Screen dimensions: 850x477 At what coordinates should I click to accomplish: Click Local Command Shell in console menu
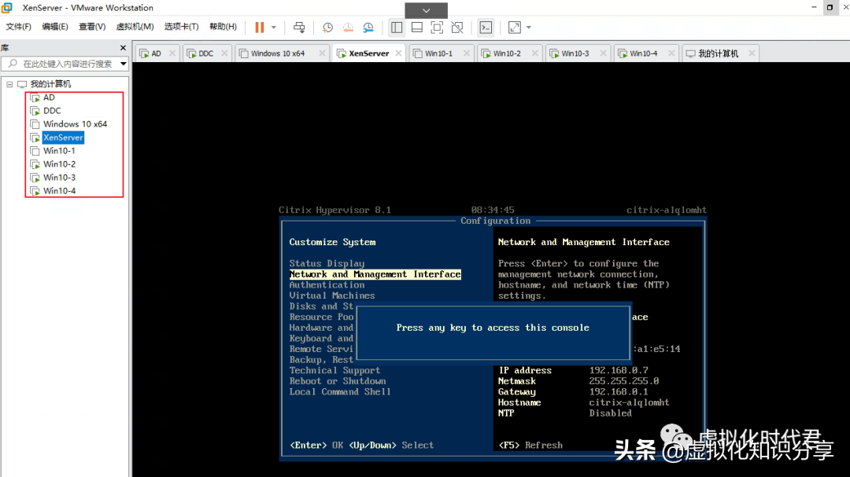pyautogui.click(x=341, y=392)
